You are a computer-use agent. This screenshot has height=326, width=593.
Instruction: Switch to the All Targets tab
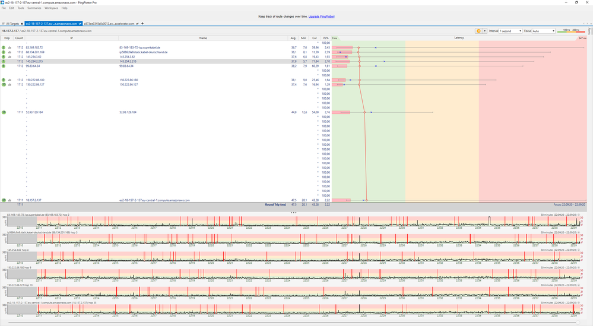[x=12, y=24]
